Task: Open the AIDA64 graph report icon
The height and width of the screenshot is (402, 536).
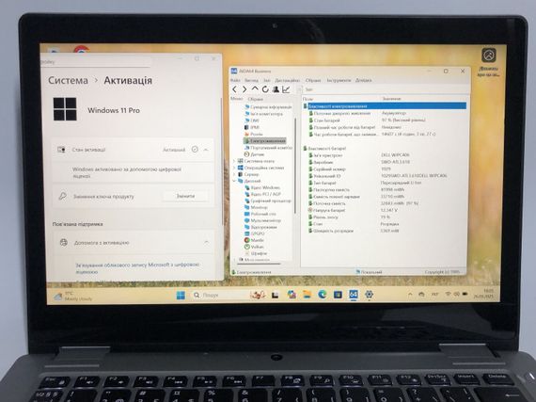Action: 286,89
